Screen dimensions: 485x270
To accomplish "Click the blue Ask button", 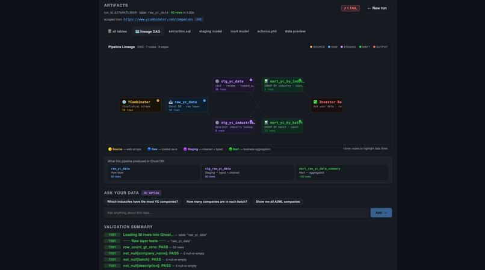I will tap(381, 213).
